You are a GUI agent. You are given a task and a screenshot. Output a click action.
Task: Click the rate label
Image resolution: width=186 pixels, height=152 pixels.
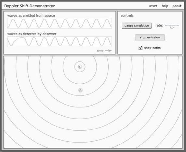pyautogui.click(x=159, y=25)
